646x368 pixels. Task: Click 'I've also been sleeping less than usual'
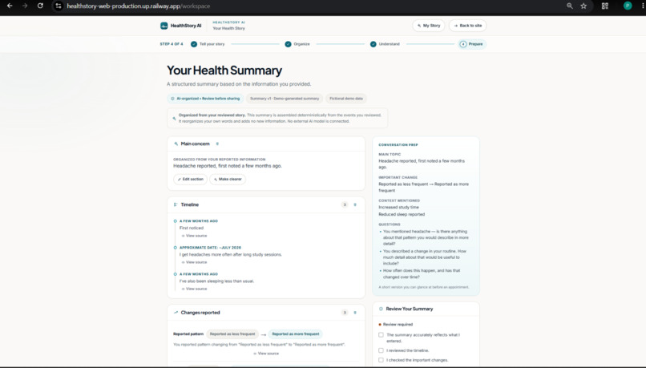(x=216, y=281)
